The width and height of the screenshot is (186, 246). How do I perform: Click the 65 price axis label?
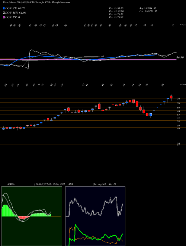pos(178,111)
